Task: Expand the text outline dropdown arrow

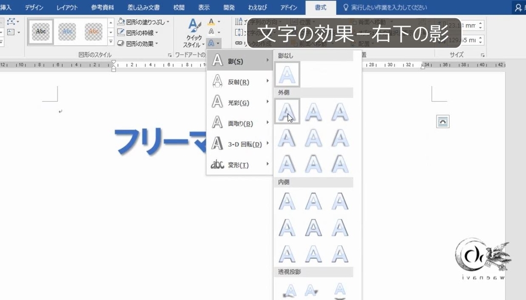Action: click(x=219, y=32)
